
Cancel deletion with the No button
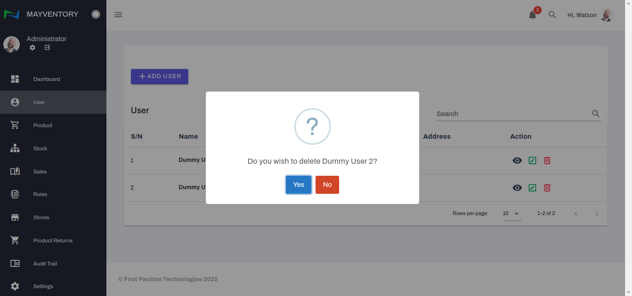point(327,185)
